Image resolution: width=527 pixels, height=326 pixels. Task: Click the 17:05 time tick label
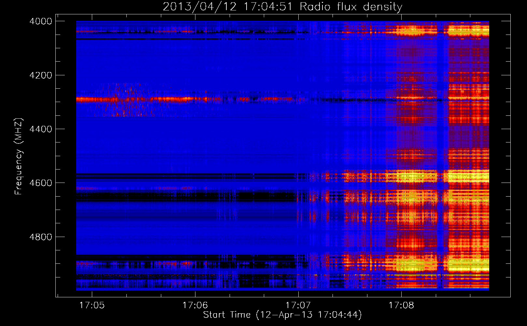92,305
